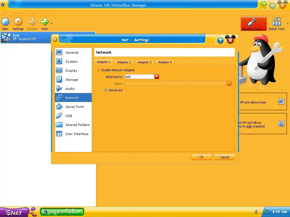The image size is (290, 217).
Task: Open the Help menu
Action: [x=33, y=13]
